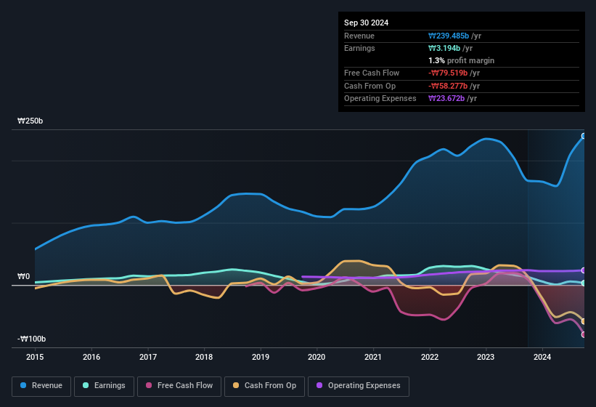596x407 pixels.
Task: Click the ₩0 y-axis label
Action: point(23,276)
